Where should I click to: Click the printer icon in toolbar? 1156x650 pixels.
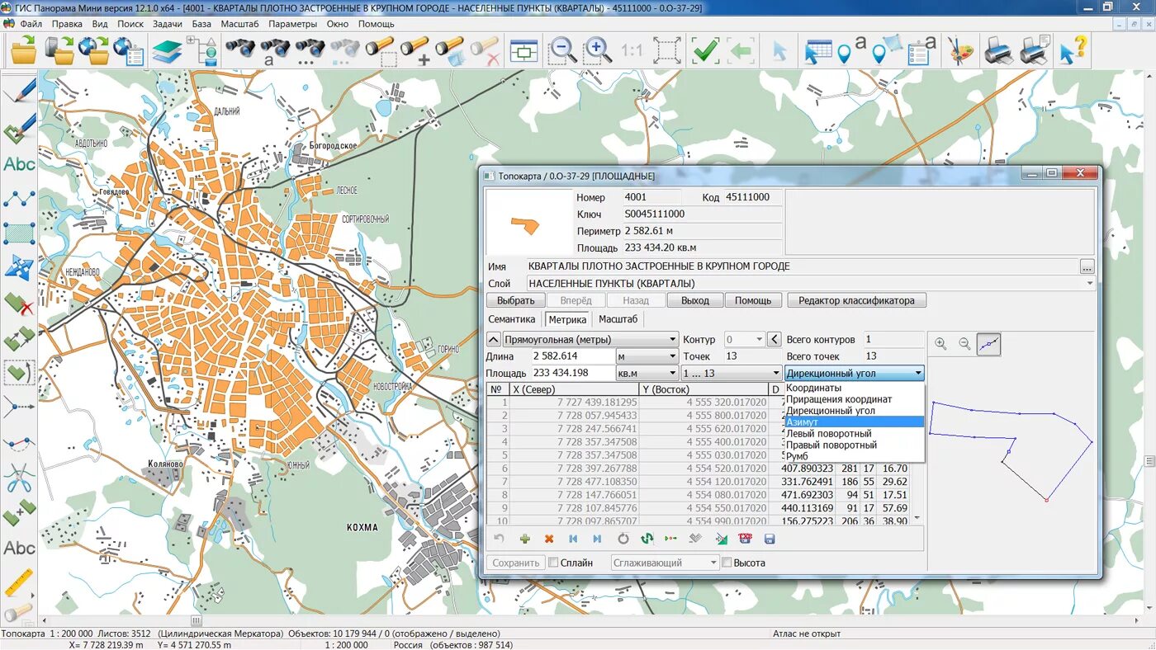click(x=999, y=50)
